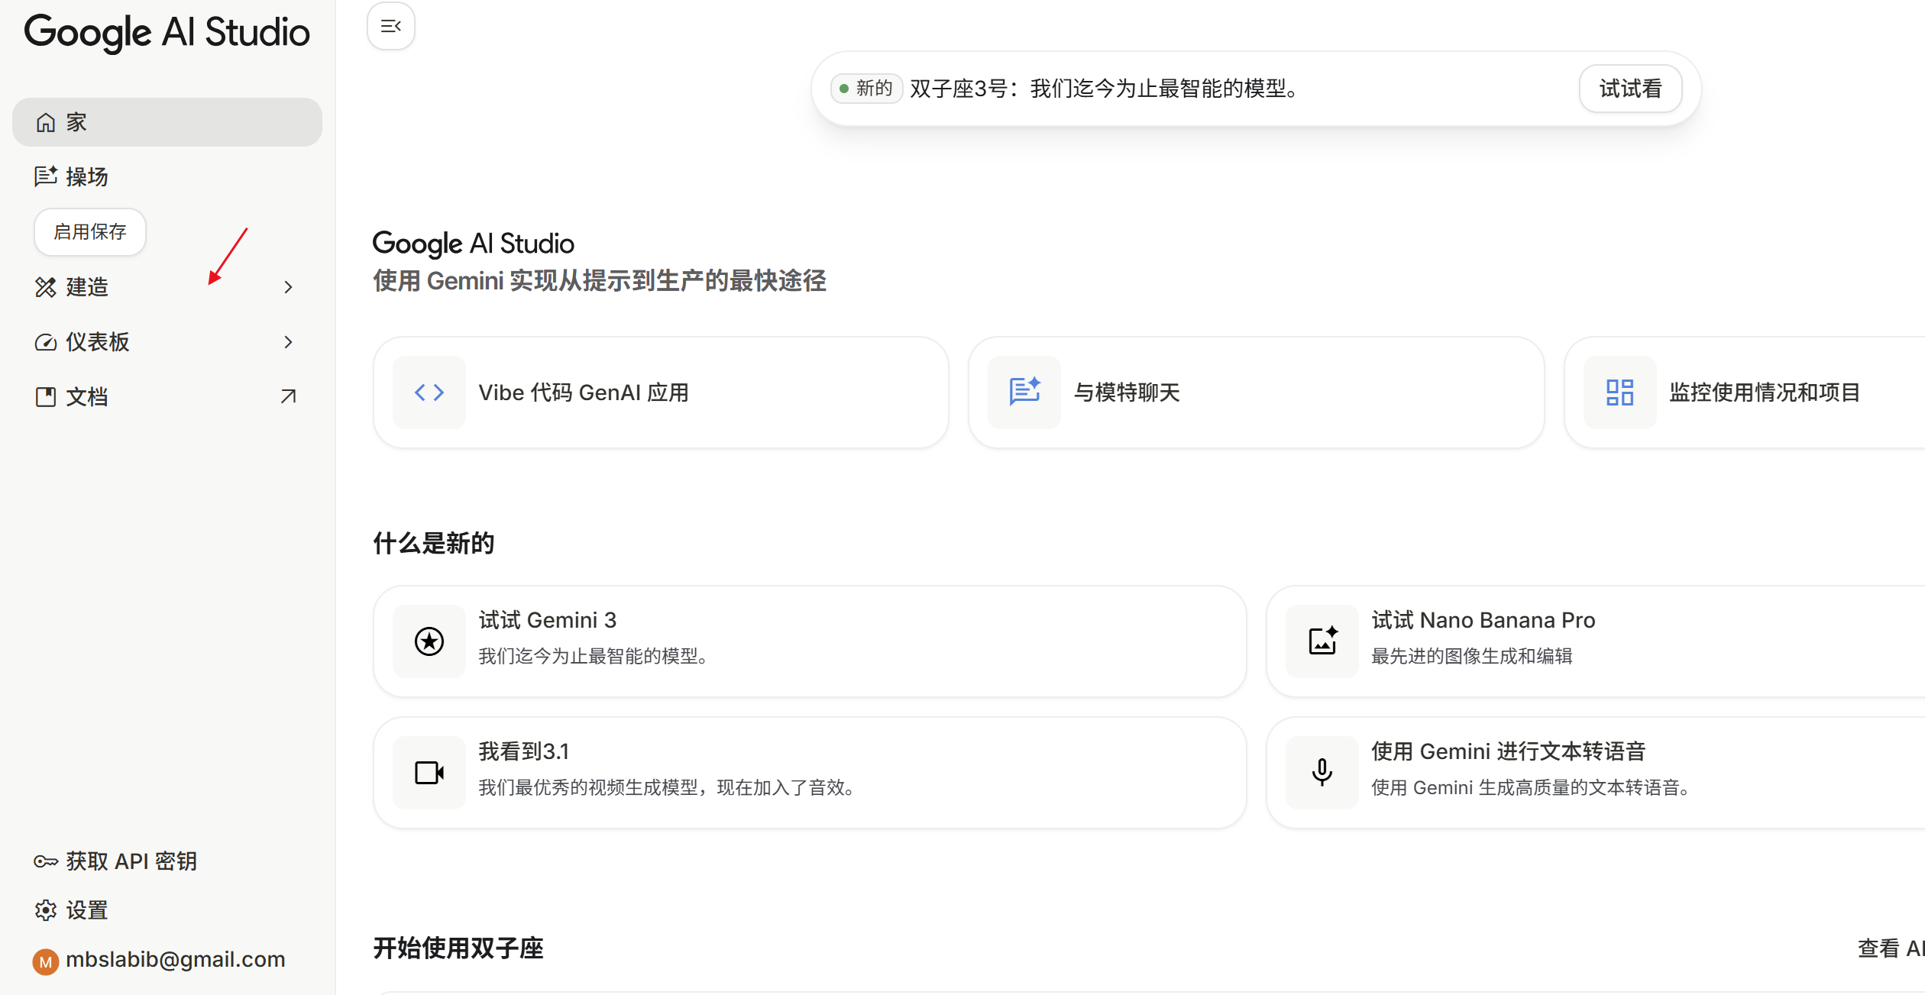Click the 试试看 button in the Gemini 3 banner
Image resolution: width=1925 pixels, height=995 pixels.
point(1629,89)
